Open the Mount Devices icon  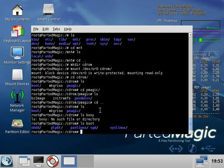click(17, 77)
